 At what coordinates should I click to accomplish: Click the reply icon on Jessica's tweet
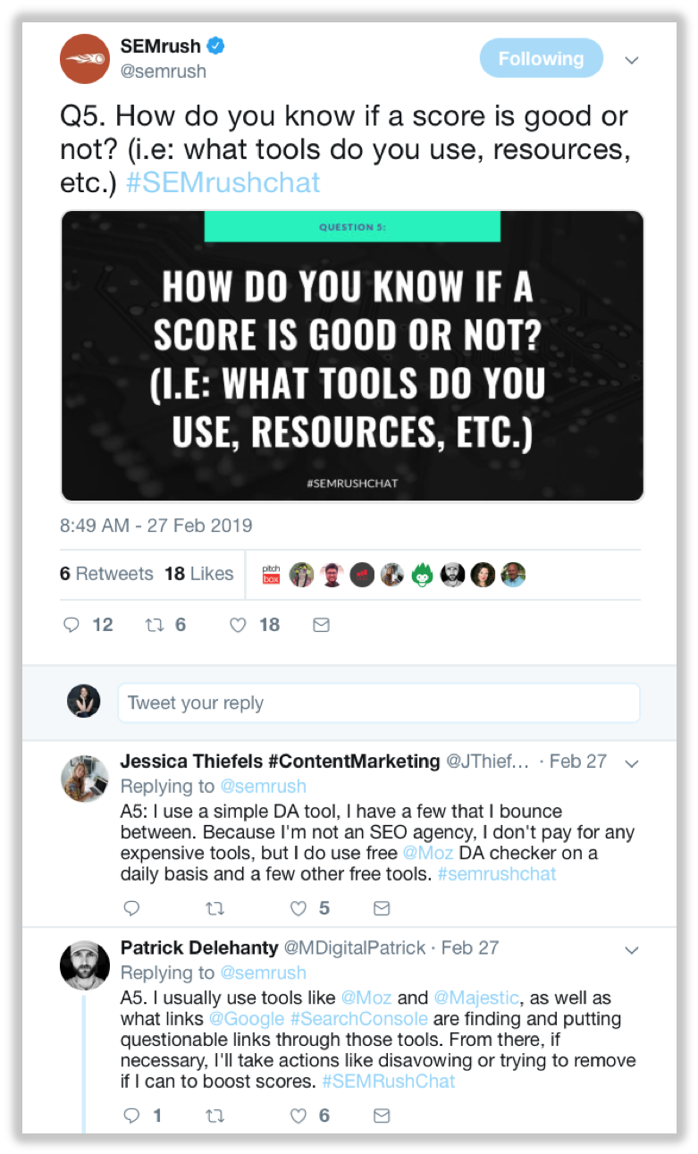pyautogui.click(x=132, y=908)
